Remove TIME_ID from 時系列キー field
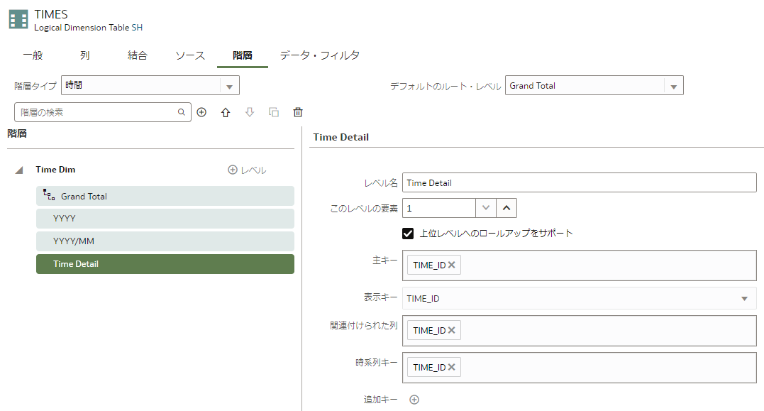The width and height of the screenshot is (764, 411). [452, 367]
